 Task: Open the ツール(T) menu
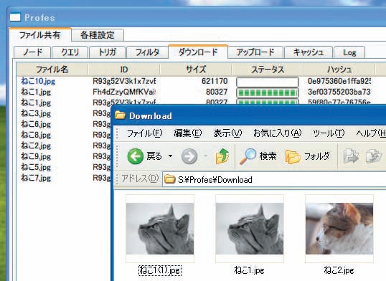coord(329,133)
